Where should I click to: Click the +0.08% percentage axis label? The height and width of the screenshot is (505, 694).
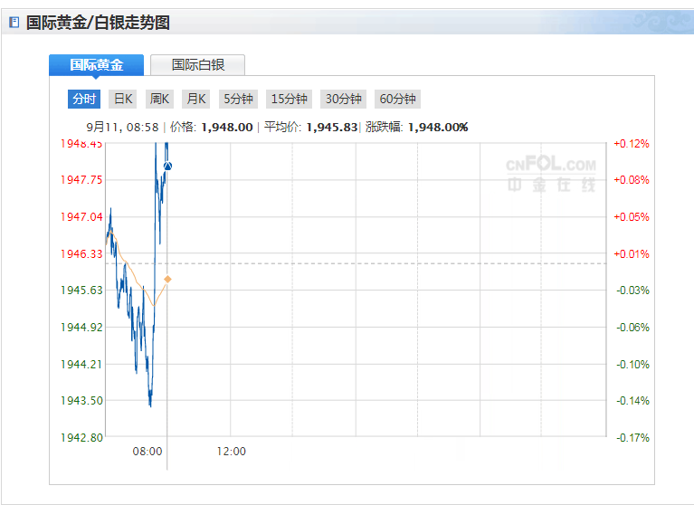pos(632,180)
